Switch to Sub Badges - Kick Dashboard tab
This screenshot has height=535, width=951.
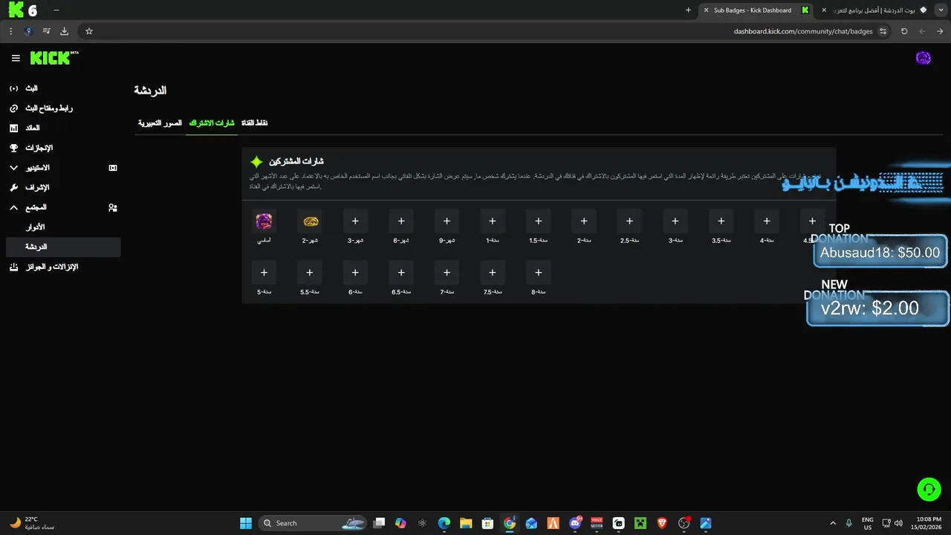(758, 10)
